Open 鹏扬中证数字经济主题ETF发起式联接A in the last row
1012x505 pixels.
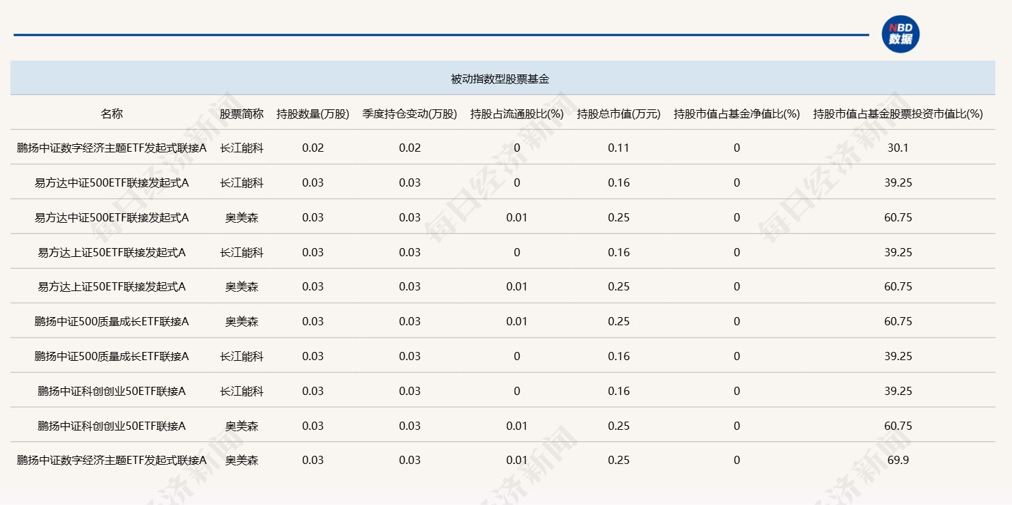point(112,461)
